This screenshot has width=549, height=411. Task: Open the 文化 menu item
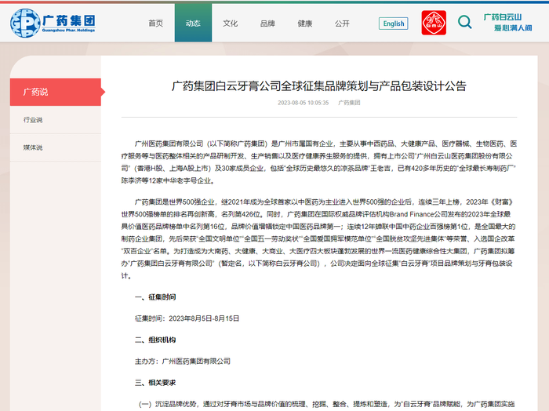tap(231, 24)
